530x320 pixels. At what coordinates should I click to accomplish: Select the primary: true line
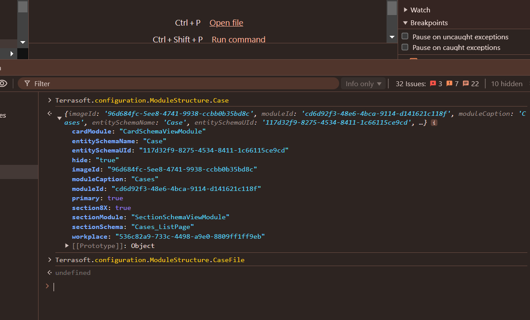click(x=97, y=198)
